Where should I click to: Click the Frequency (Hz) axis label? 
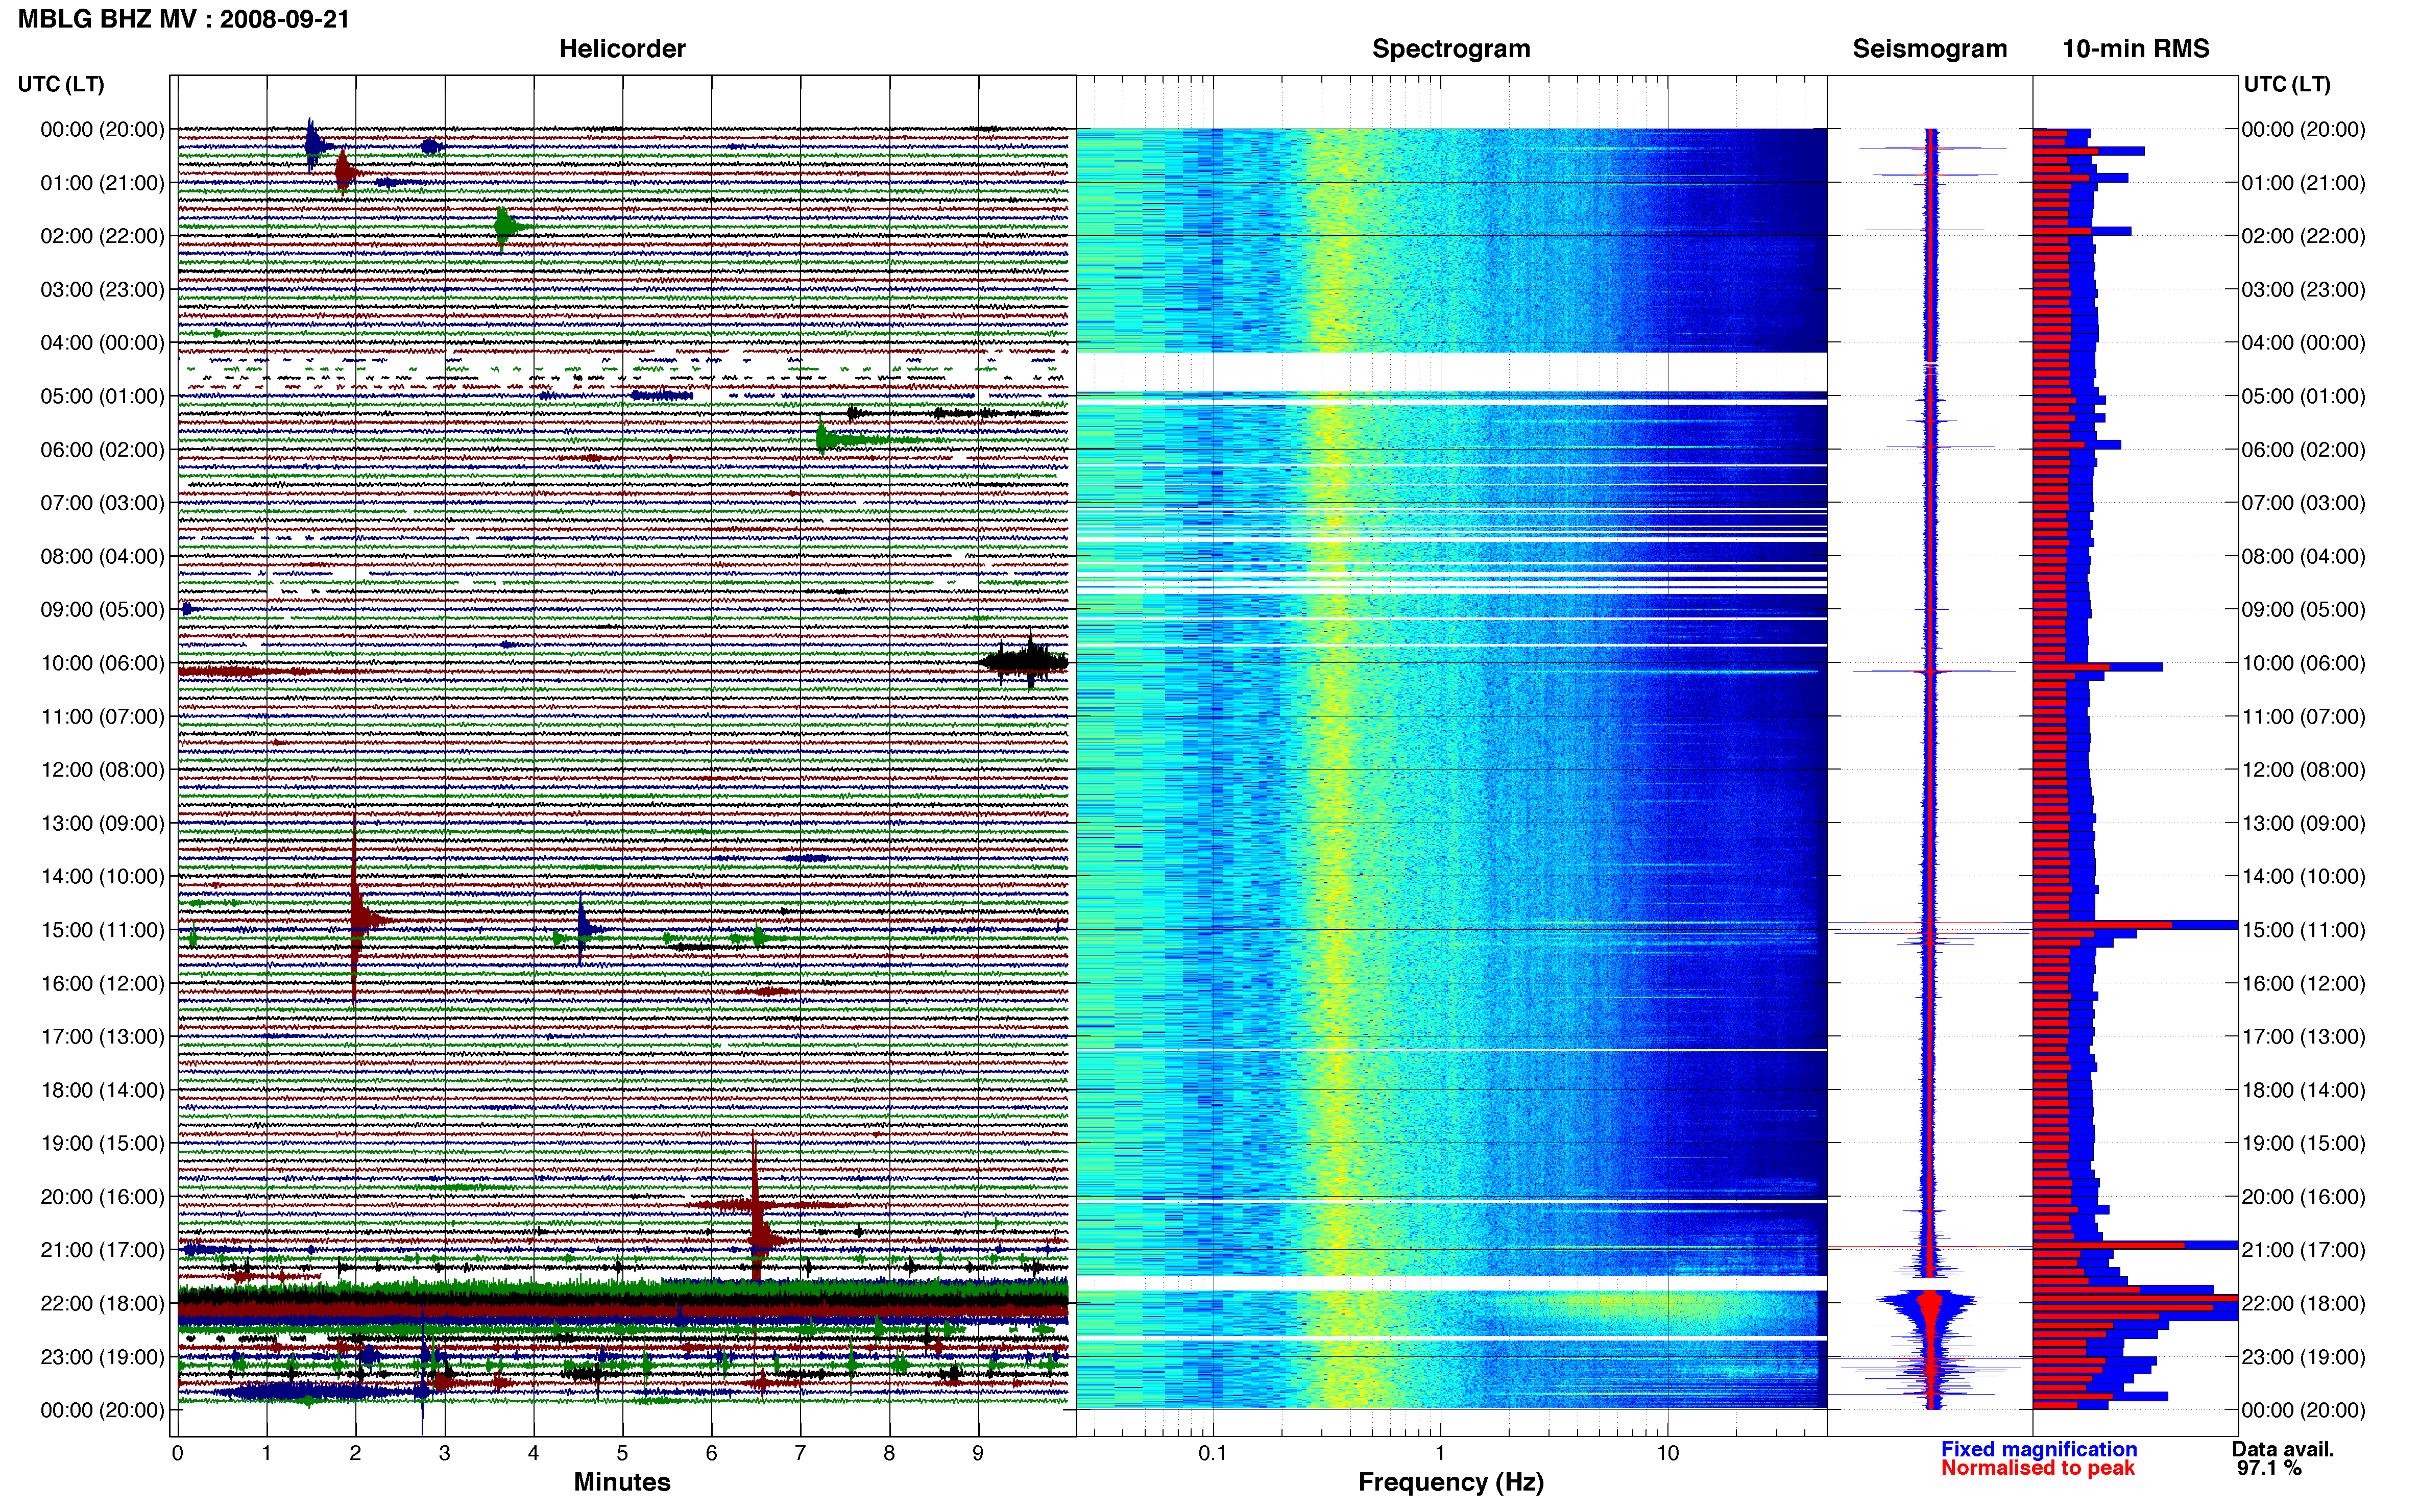coord(1450,1482)
